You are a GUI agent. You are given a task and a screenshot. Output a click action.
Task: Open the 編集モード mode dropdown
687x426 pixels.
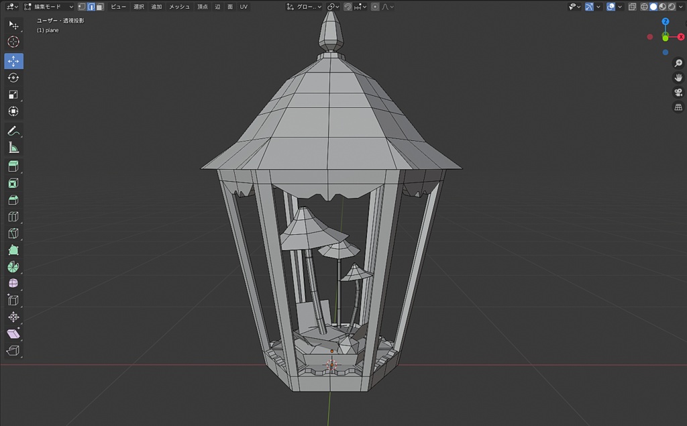coord(48,7)
